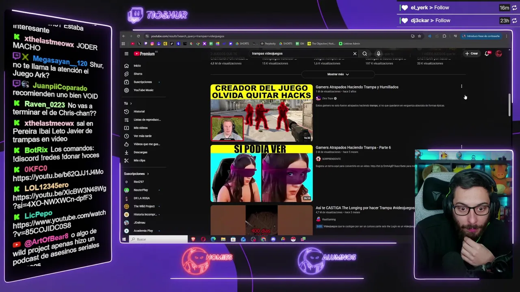Open options menu for Gamers Atrapados video
520x292 pixels.
click(x=461, y=86)
